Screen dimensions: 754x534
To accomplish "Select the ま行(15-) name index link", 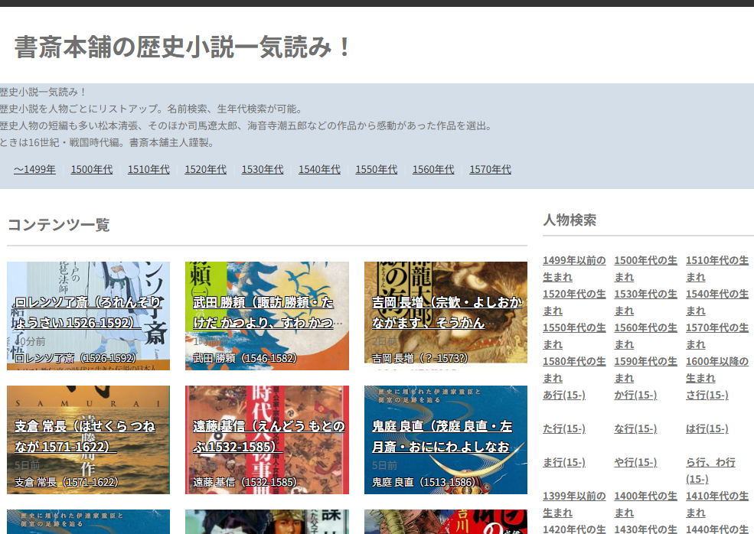I will pos(564,462).
